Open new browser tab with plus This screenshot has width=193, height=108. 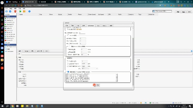169,2
